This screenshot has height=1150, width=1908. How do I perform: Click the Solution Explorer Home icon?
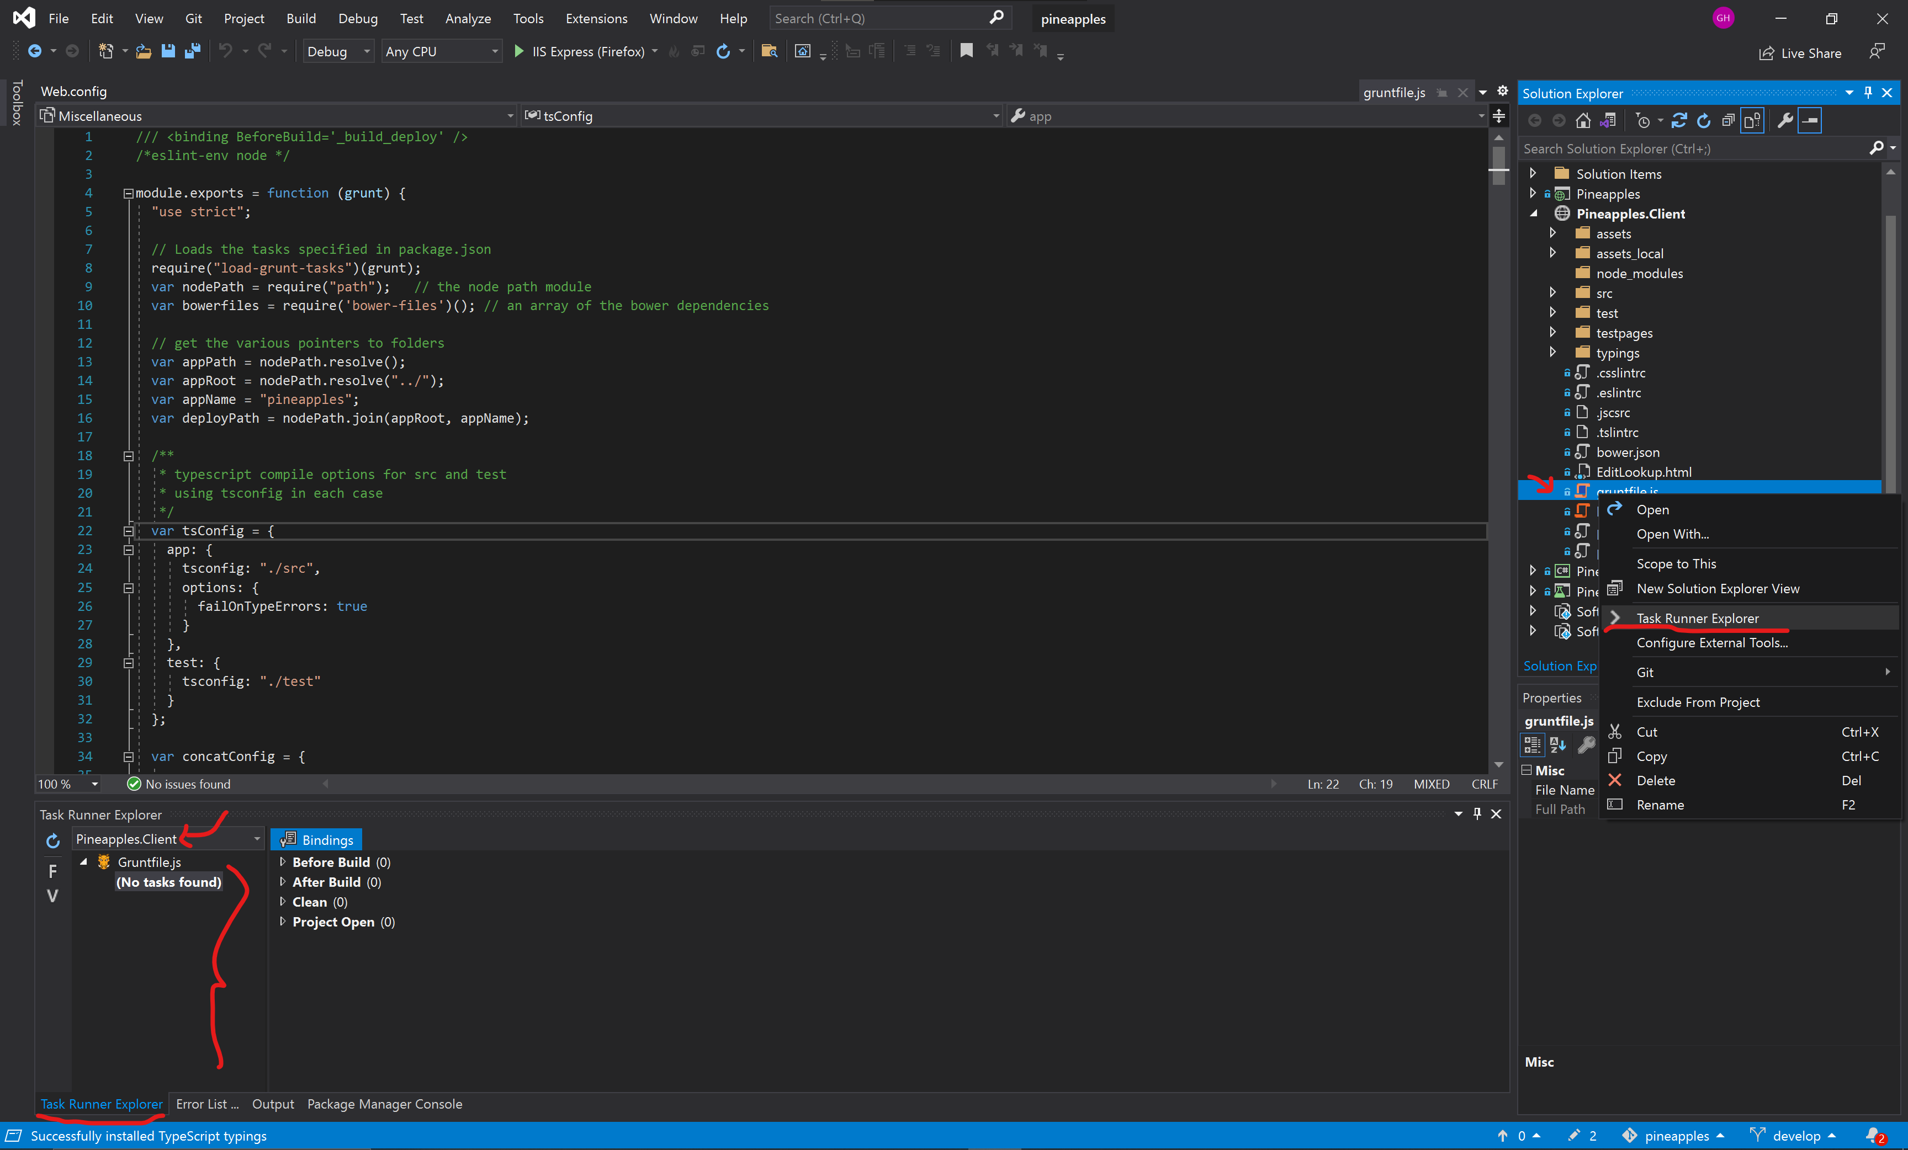tap(1583, 121)
